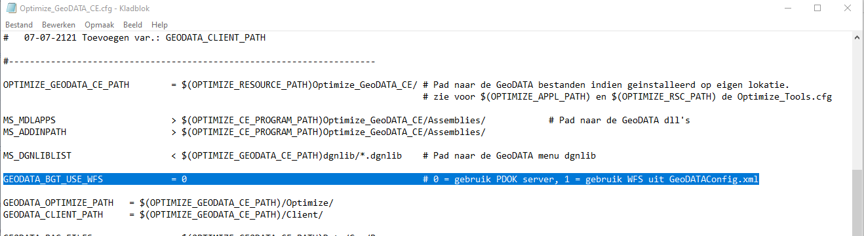
Task: Maximize the Kladblok window
Action: tap(817, 9)
